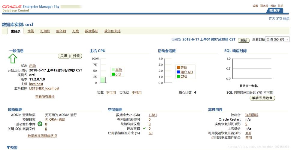Screen dimensions: 291x150
Task: Click the orange 等待 legend swatch
Action: pos(179,67)
